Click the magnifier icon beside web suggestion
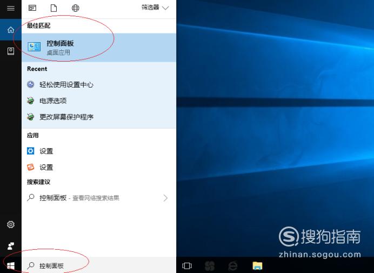 click(x=31, y=198)
